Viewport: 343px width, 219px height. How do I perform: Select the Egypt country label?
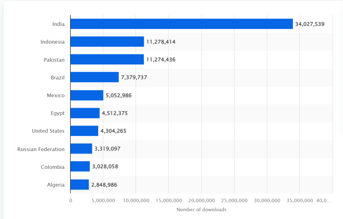point(58,113)
